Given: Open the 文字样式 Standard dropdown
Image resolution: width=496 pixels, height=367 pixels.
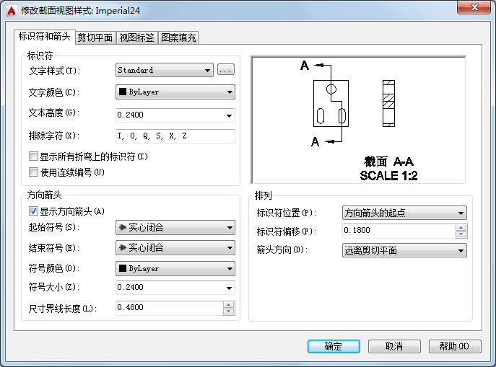Looking at the screenshot, I should point(165,70).
